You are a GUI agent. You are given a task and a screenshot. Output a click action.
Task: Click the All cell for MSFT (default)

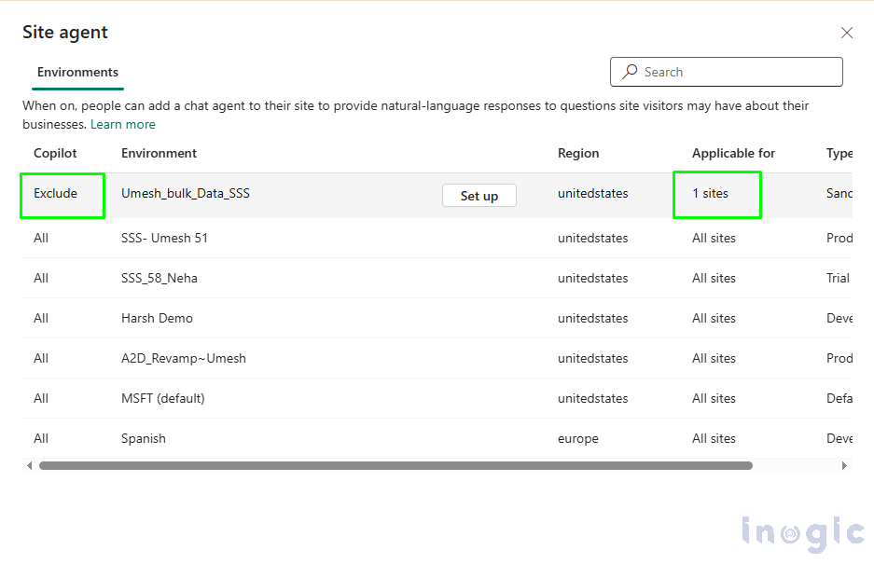click(x=41, y=398)
